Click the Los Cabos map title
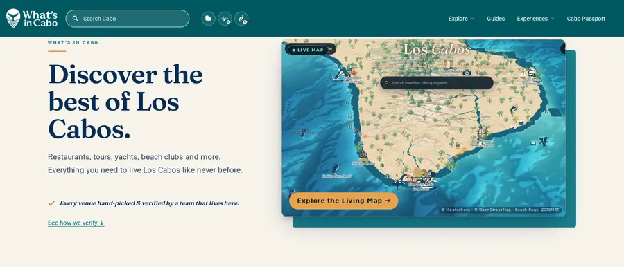624x267 pixels. pos(437,50)
